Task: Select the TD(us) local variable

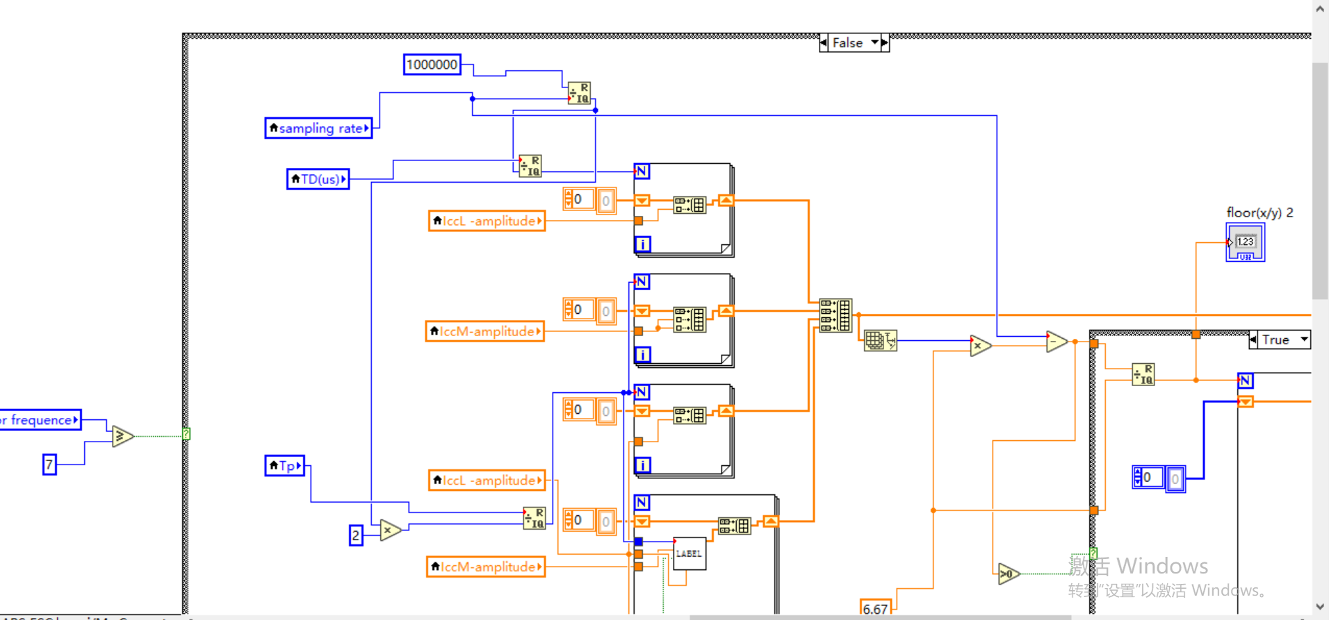Action: pyautogui.click(x=318, y=179)
